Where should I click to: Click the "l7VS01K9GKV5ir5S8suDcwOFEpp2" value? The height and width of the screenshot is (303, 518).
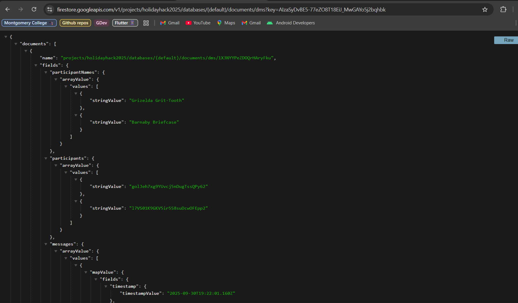pyautogui.click(x=169, y=208)
